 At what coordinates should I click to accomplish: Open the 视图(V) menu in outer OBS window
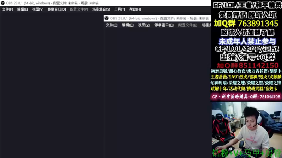tap(38, 9)
